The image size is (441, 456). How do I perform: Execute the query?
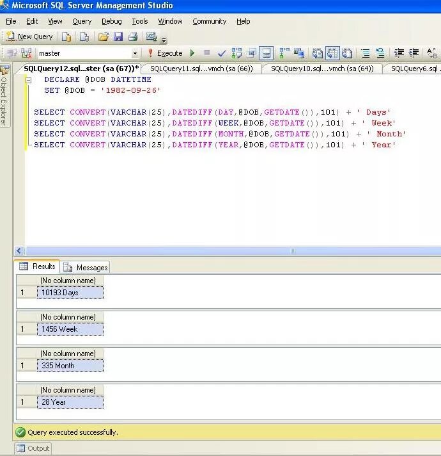pos(165,53)
